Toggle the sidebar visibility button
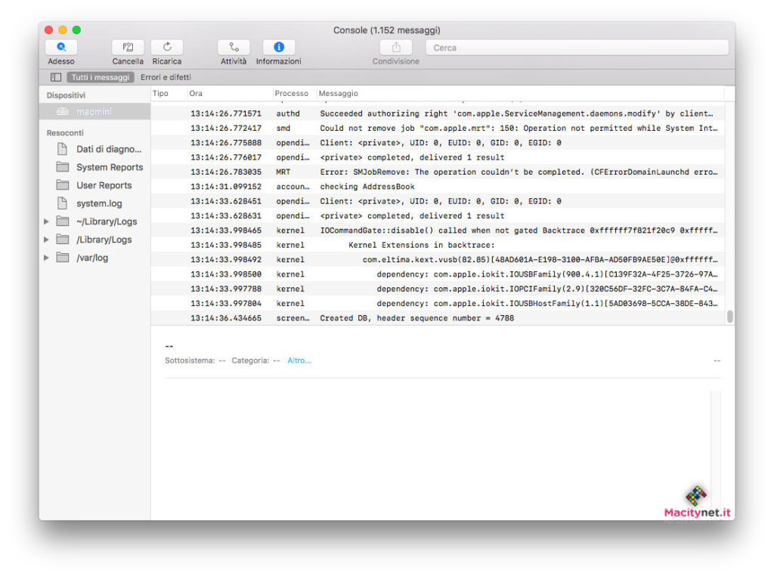 click(56, 77)
